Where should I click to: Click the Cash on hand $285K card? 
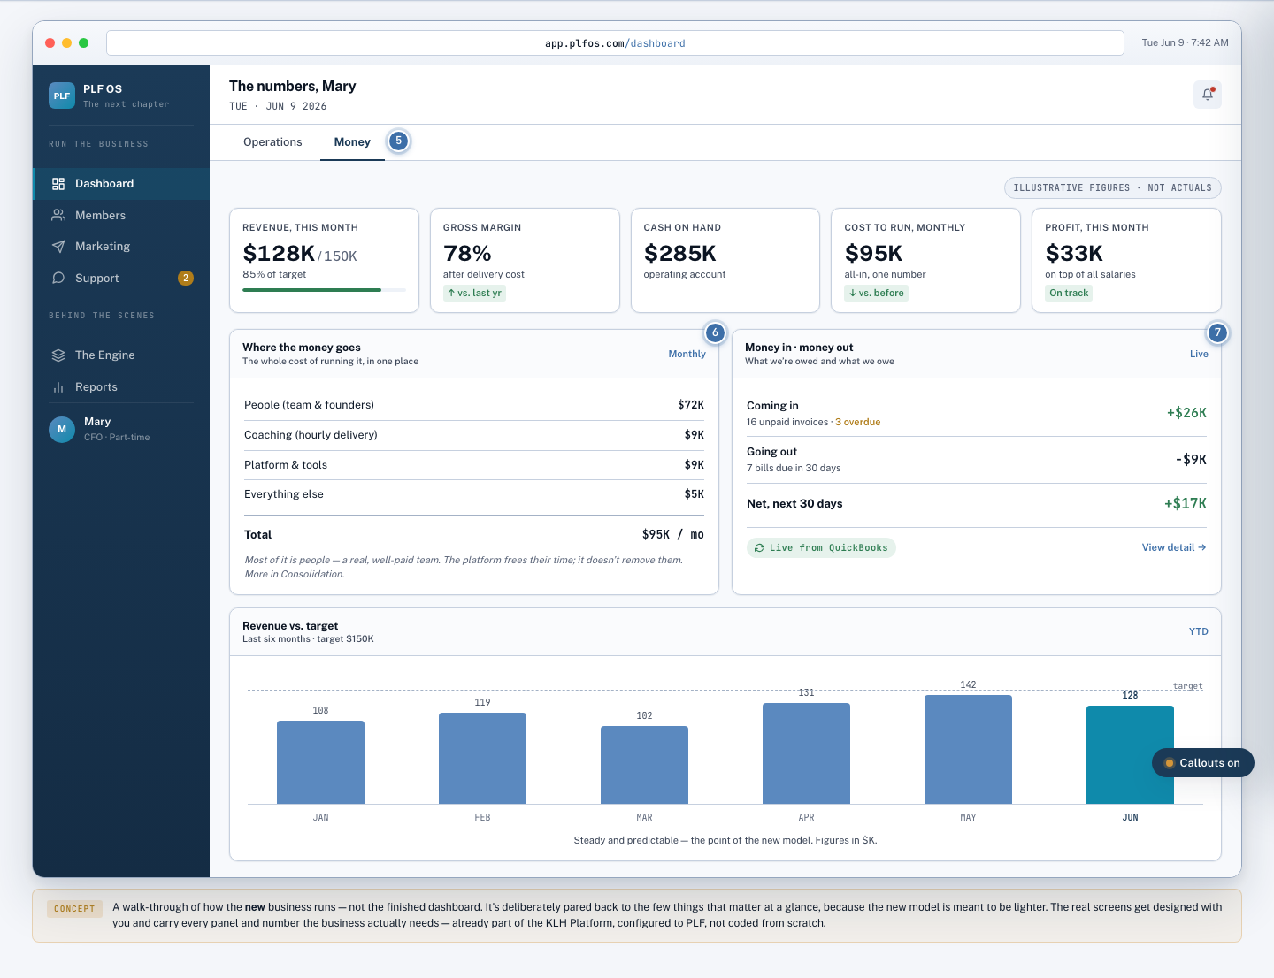click(x=725, y=260)
